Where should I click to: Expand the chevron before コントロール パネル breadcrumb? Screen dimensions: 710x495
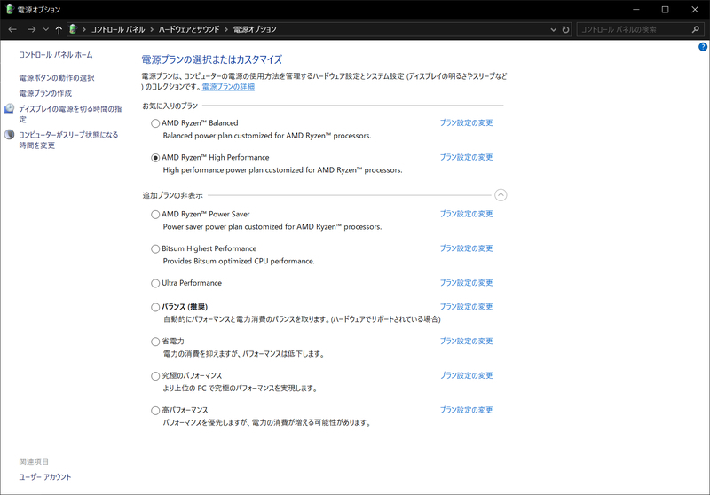click(x=83, y=29)
